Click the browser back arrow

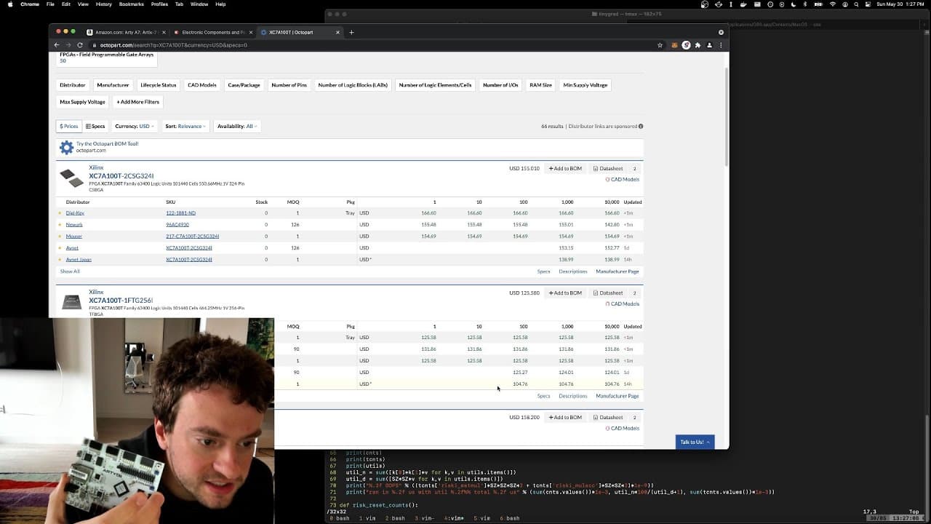click(x=57, y=45)
